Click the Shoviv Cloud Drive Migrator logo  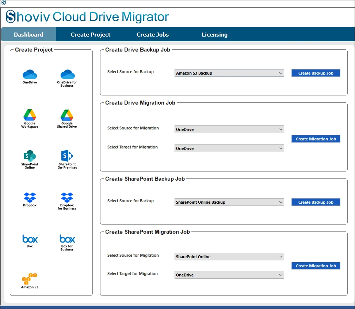tap(87, 17)
